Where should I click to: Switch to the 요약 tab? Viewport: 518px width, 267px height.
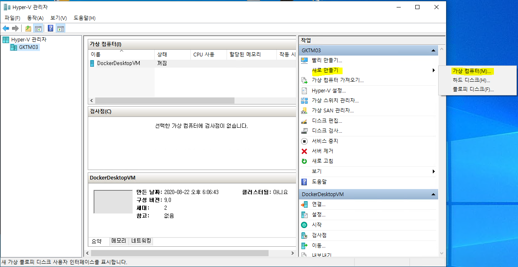96,241
